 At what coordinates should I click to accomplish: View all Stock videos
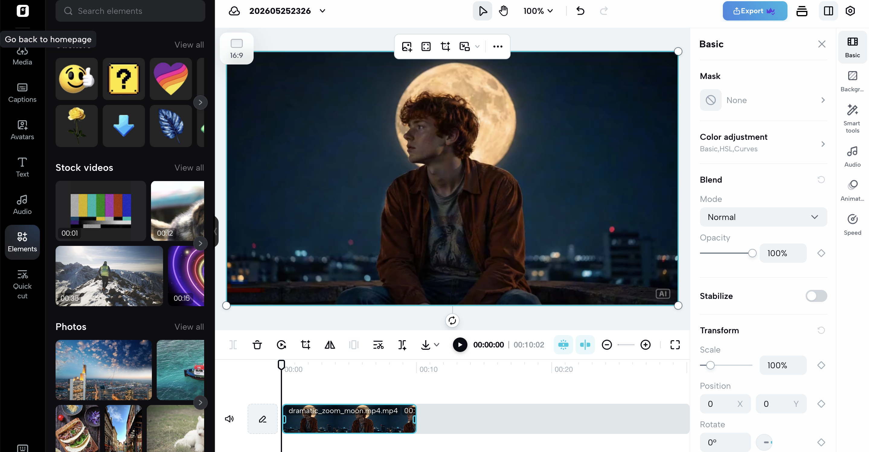[x=189, y=168]
